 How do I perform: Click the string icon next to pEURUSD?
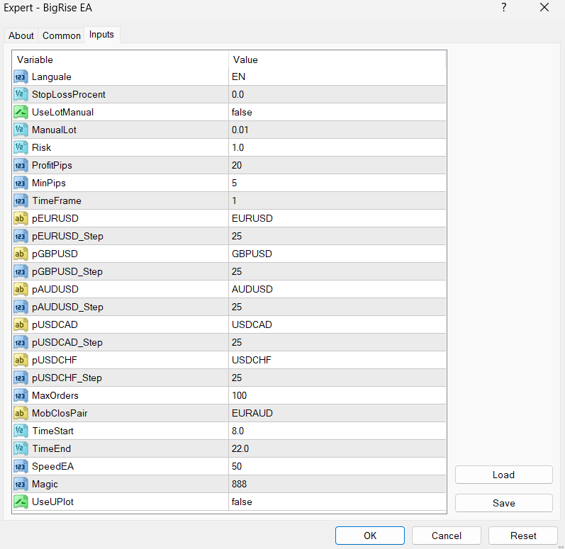coord(21,218)
